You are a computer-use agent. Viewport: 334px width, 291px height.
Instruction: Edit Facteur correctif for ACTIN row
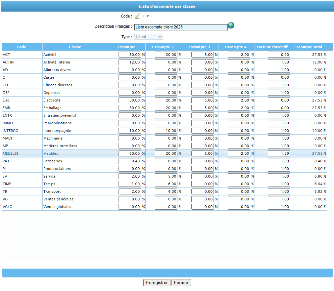tap(279, 62)
